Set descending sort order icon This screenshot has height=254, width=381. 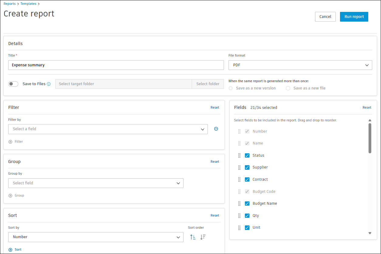(203, 237)
